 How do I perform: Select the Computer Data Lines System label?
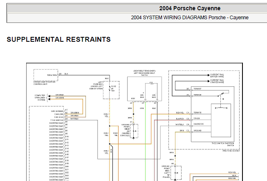click(40, 97)
